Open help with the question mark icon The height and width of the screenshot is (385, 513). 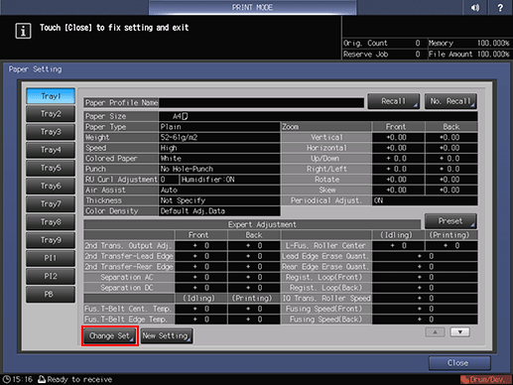pyautogui.click(x=500, y=7)
